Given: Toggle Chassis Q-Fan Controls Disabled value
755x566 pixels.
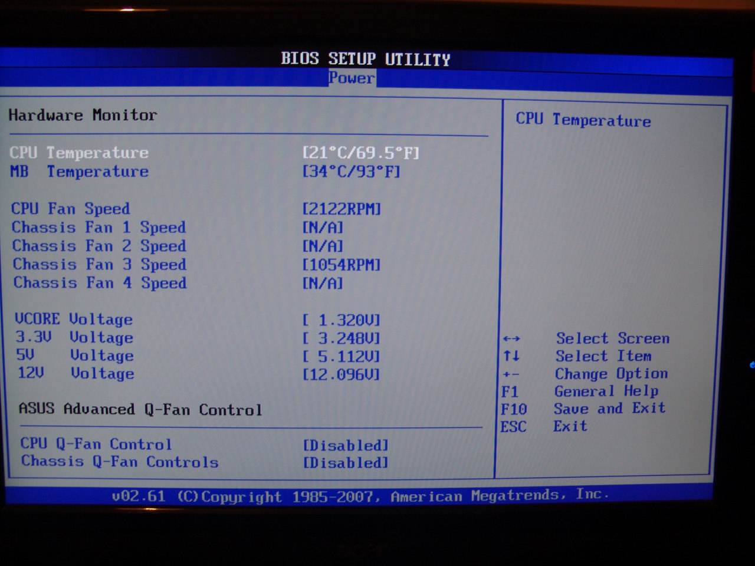Looking at the screenshot, I should [x=346, y=463].
